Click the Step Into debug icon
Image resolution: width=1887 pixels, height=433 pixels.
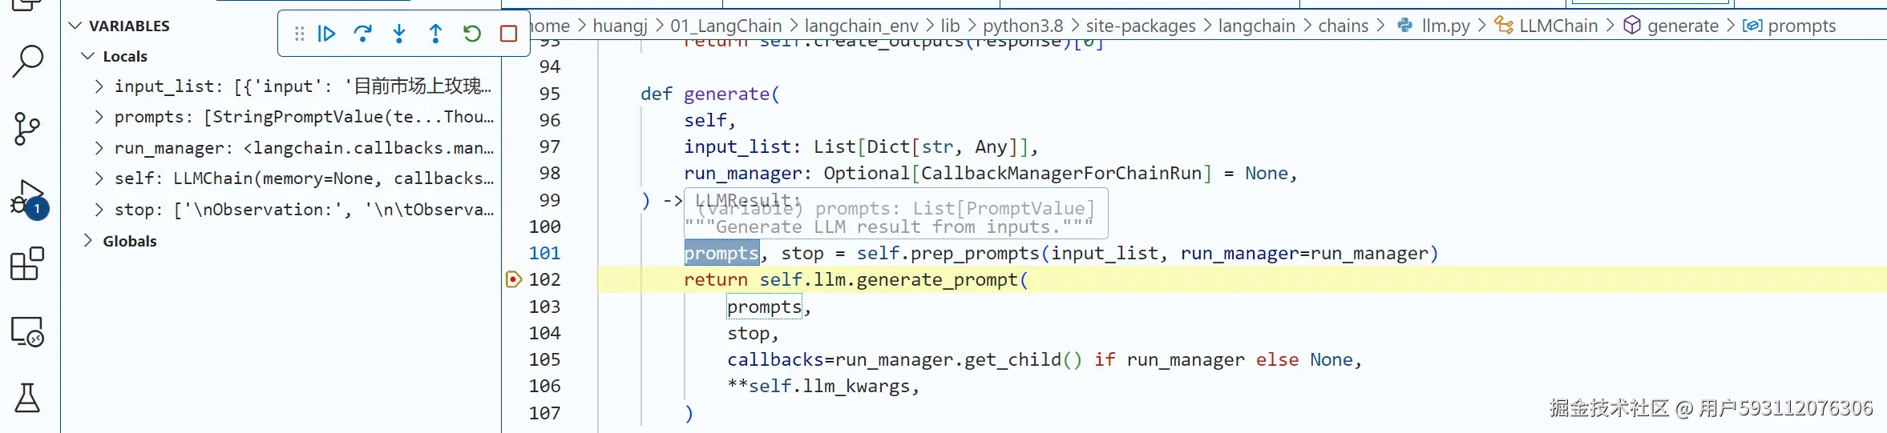pos(399,34)
